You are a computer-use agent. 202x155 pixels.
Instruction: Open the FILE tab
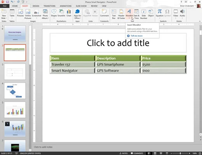tap(5, 6)
